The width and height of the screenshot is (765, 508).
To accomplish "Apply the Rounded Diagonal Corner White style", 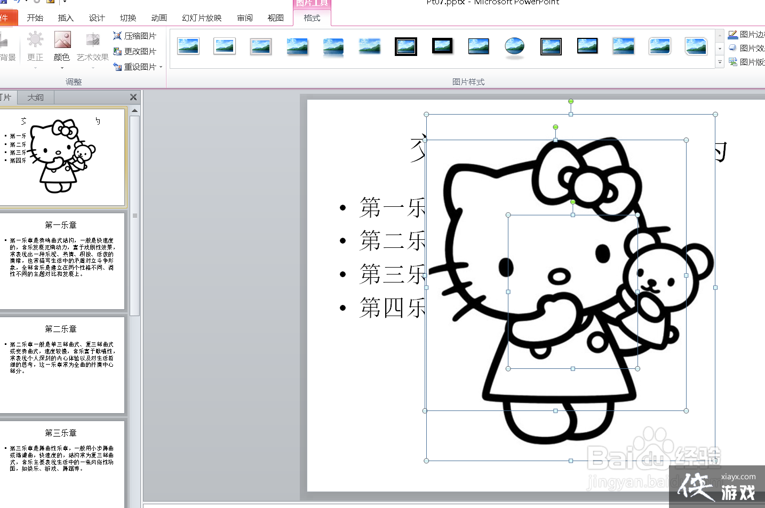I will 660,46.
